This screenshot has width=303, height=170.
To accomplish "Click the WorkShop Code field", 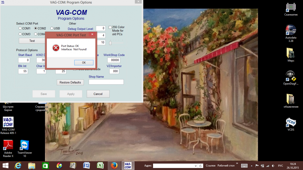I will [x=114, y=60].
